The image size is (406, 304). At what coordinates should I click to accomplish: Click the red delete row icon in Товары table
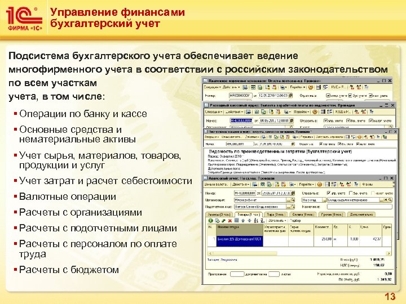click(230, 221)
